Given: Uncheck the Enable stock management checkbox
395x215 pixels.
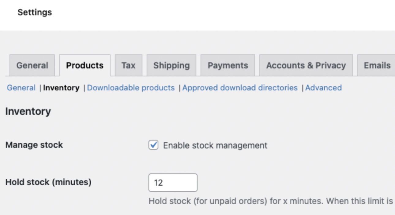Looking at the screenshot, I should [153, 145].
